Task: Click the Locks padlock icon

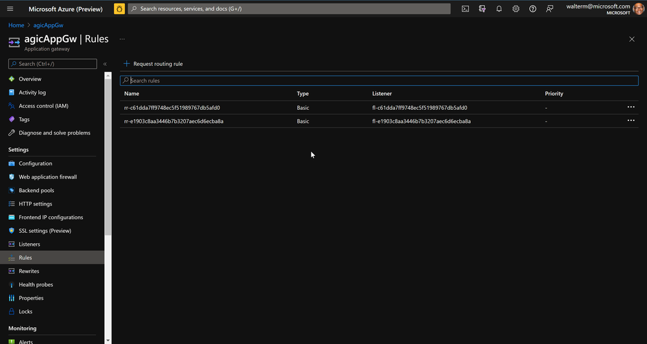Action: pos(12,312)
